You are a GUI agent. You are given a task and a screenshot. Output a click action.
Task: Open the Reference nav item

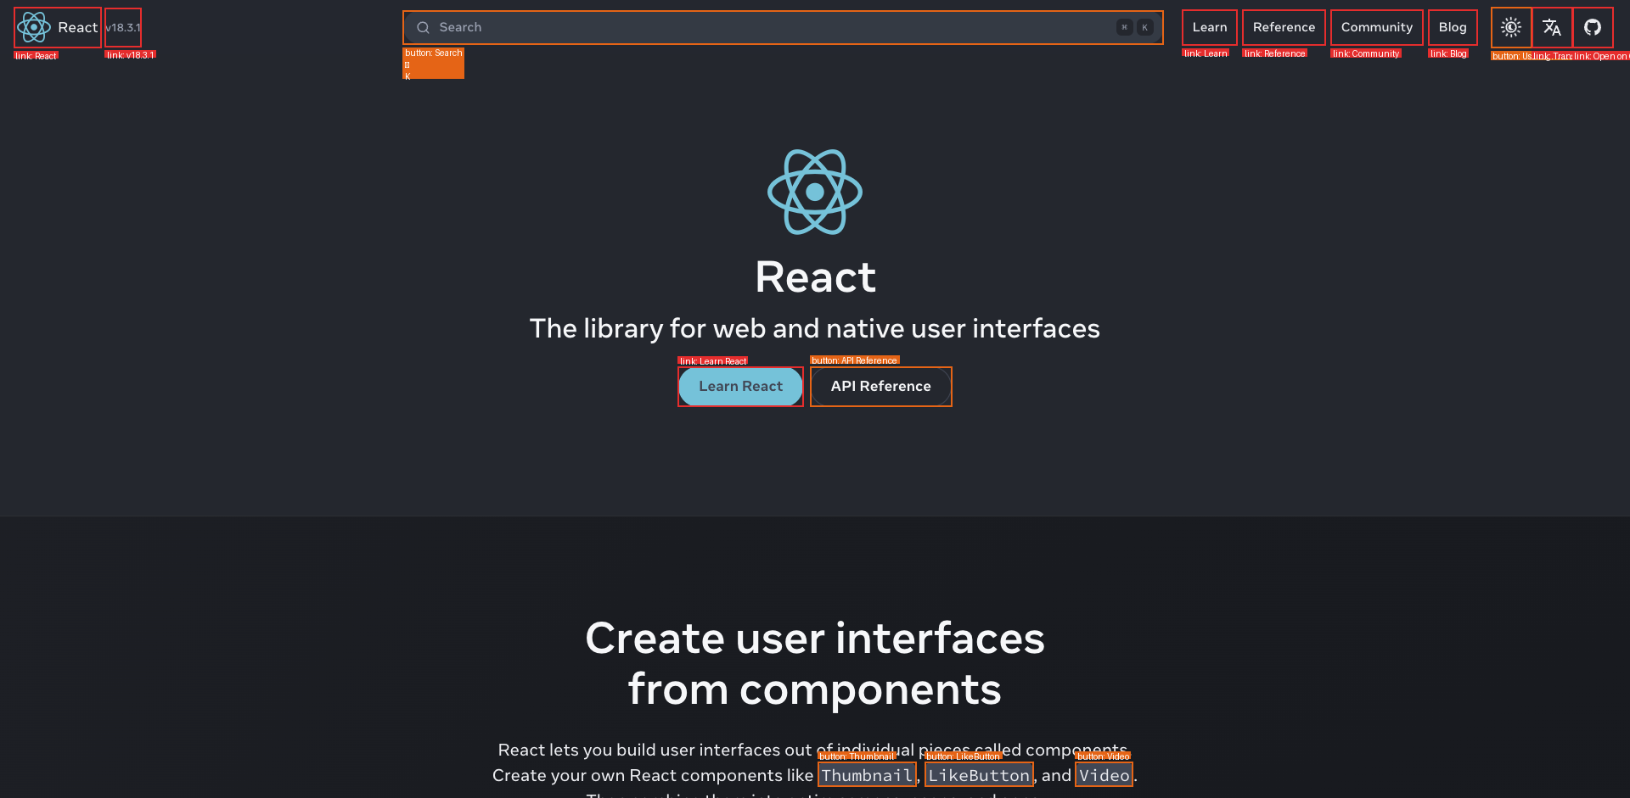click(1283, 27)
